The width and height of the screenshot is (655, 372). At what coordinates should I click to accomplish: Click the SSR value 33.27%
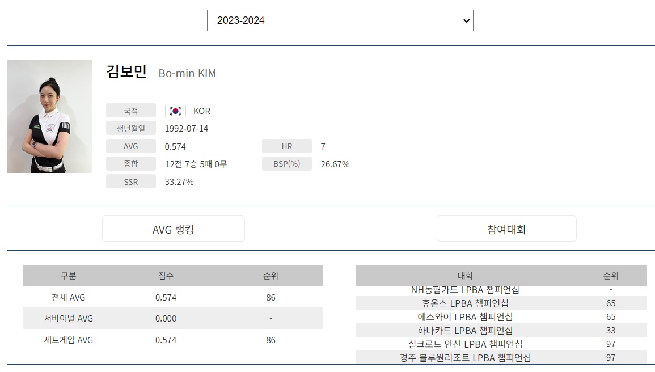[x=179, y=182]
